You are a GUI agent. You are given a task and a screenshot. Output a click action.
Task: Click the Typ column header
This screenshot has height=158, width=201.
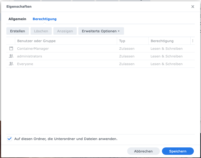click(122, 41)
